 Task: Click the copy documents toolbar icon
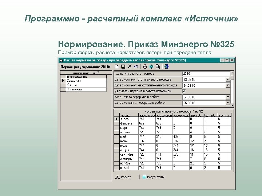pyautogui.click(x=158, y=67)
